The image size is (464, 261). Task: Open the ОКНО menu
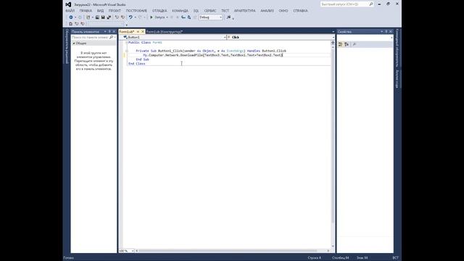pyautogui.click(x=283, y=11)
